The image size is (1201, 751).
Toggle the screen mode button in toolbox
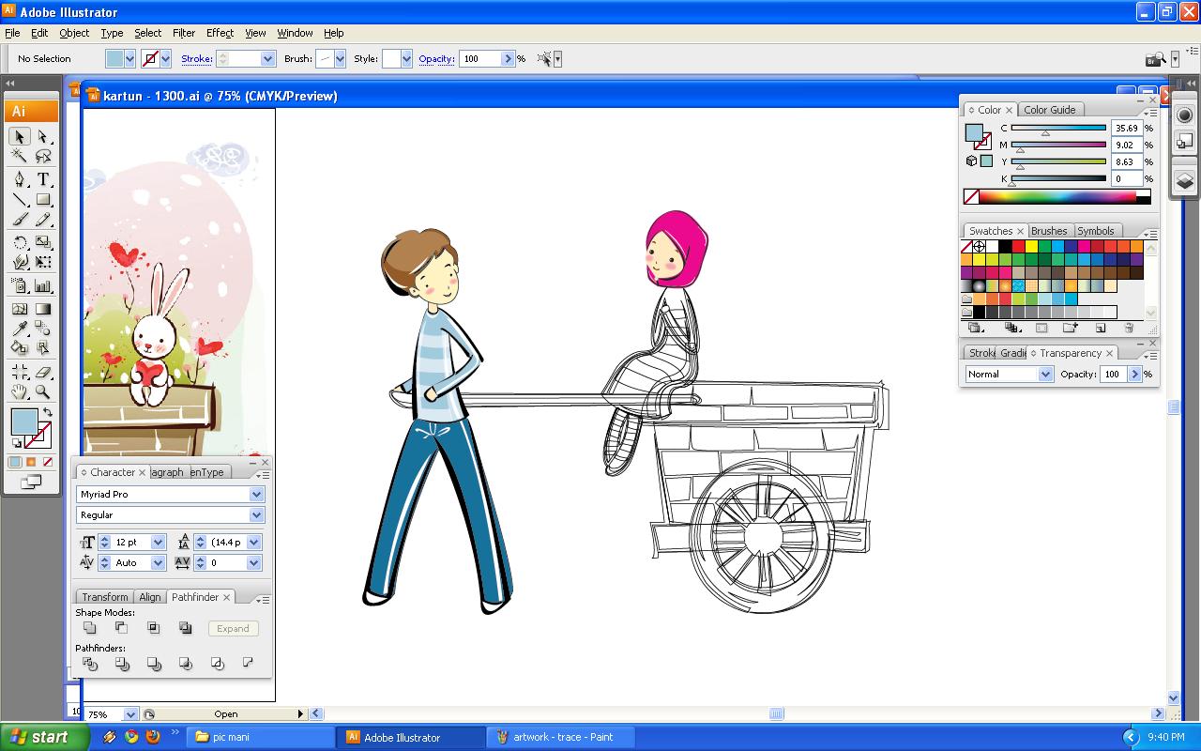click(31, 482)
